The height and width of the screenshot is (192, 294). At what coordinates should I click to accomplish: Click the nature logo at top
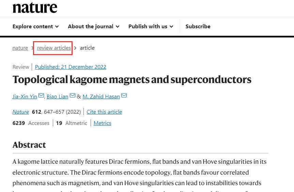[35, 8]
